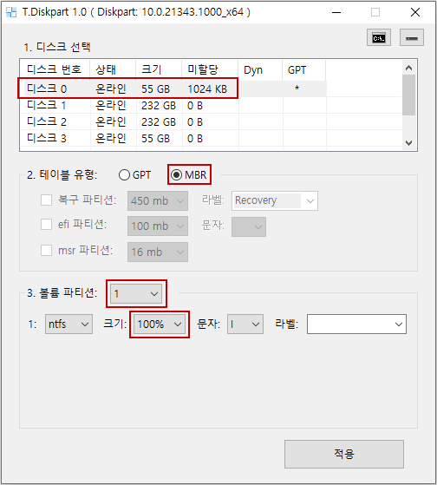Click the 적용 apply button
This screenshot has width=437, height=485.
[344, 454]
